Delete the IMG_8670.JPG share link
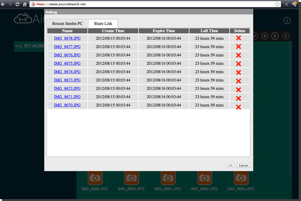 coord(238,106)
